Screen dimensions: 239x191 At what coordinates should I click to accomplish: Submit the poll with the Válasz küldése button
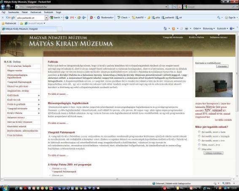coord(213,153)
